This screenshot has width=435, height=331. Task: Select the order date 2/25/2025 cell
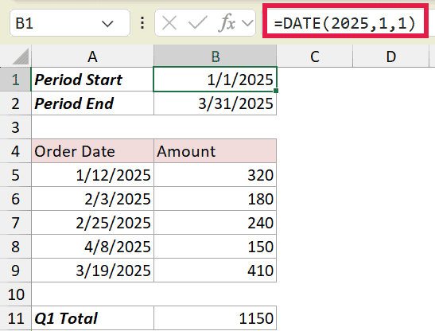pyautogui.click(x=92, y=223)
